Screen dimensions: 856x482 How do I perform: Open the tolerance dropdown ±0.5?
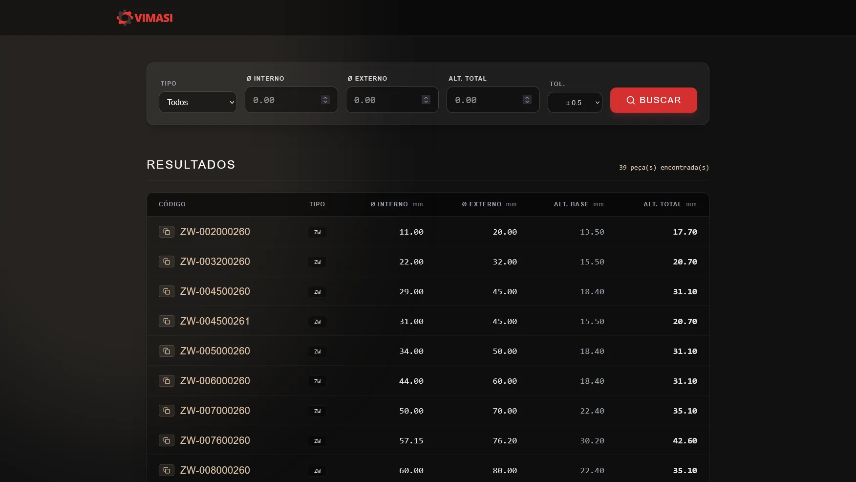[x=575, y=103]
